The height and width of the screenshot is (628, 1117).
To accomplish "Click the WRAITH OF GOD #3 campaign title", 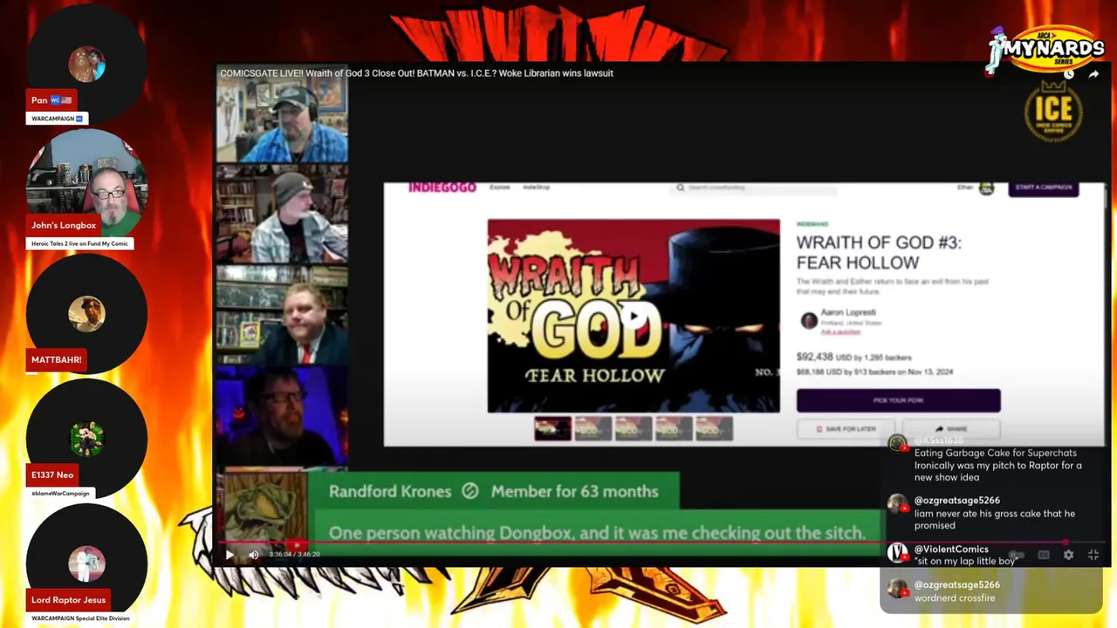I will point(879,252).
